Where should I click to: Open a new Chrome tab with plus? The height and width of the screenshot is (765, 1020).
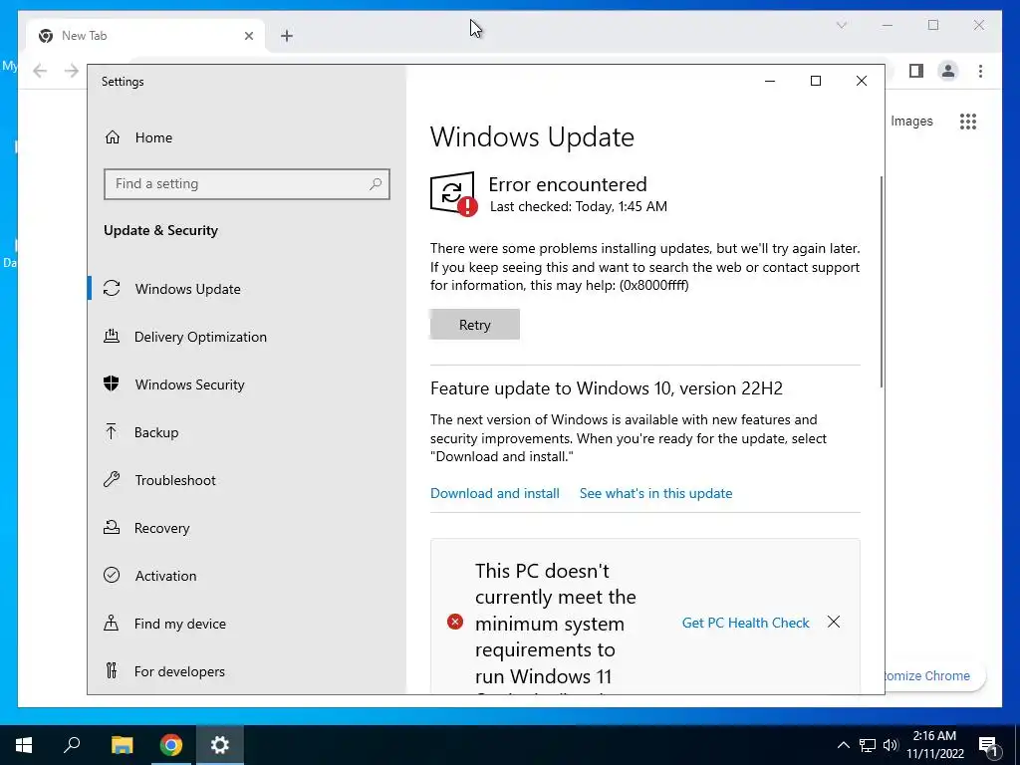[x=287, y=36]
